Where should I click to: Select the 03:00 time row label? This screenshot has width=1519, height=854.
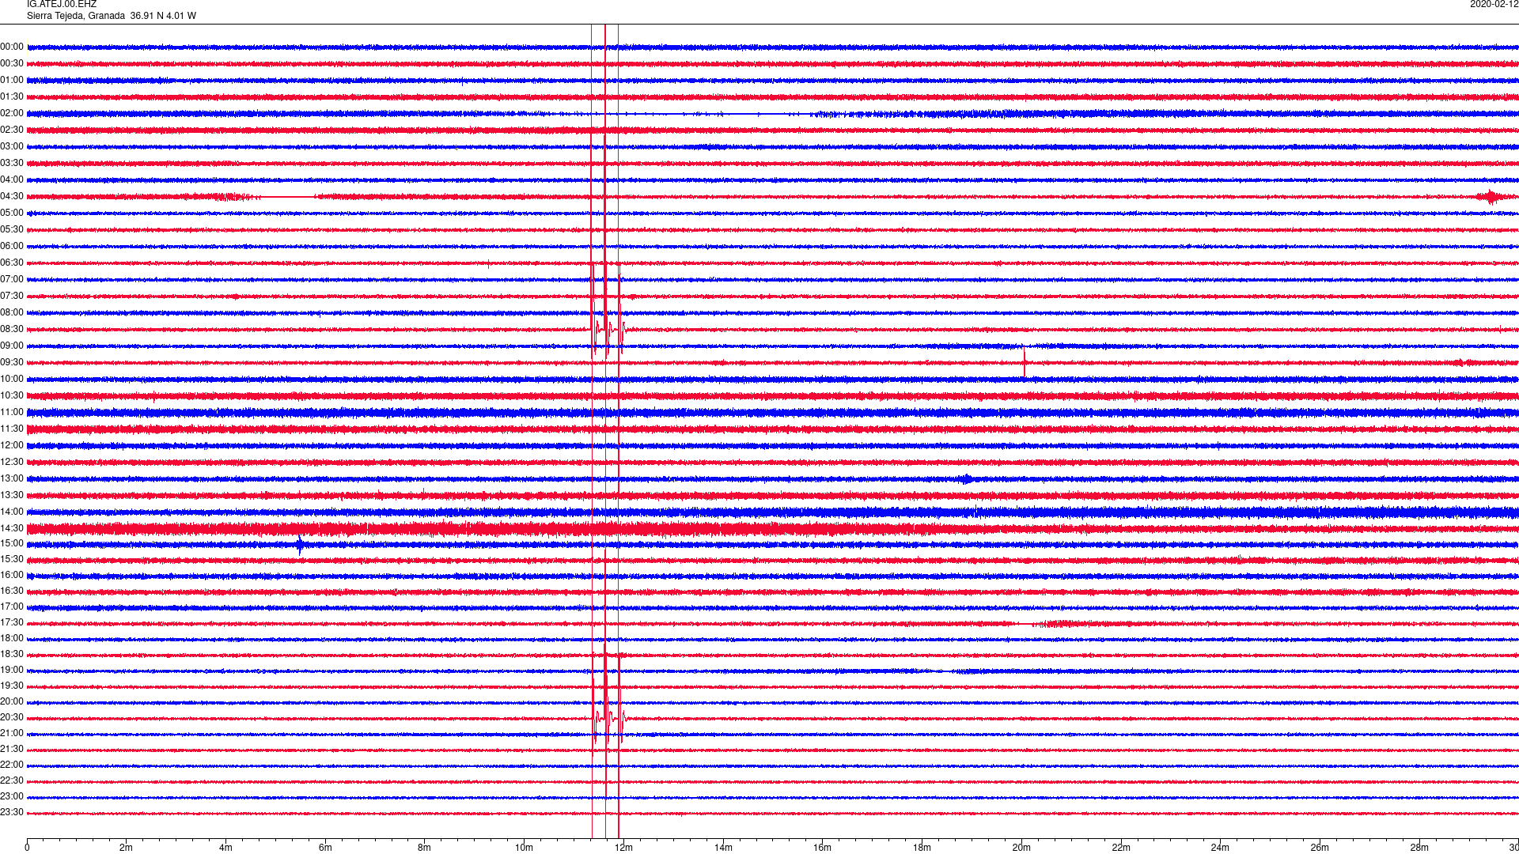(12, 146)
